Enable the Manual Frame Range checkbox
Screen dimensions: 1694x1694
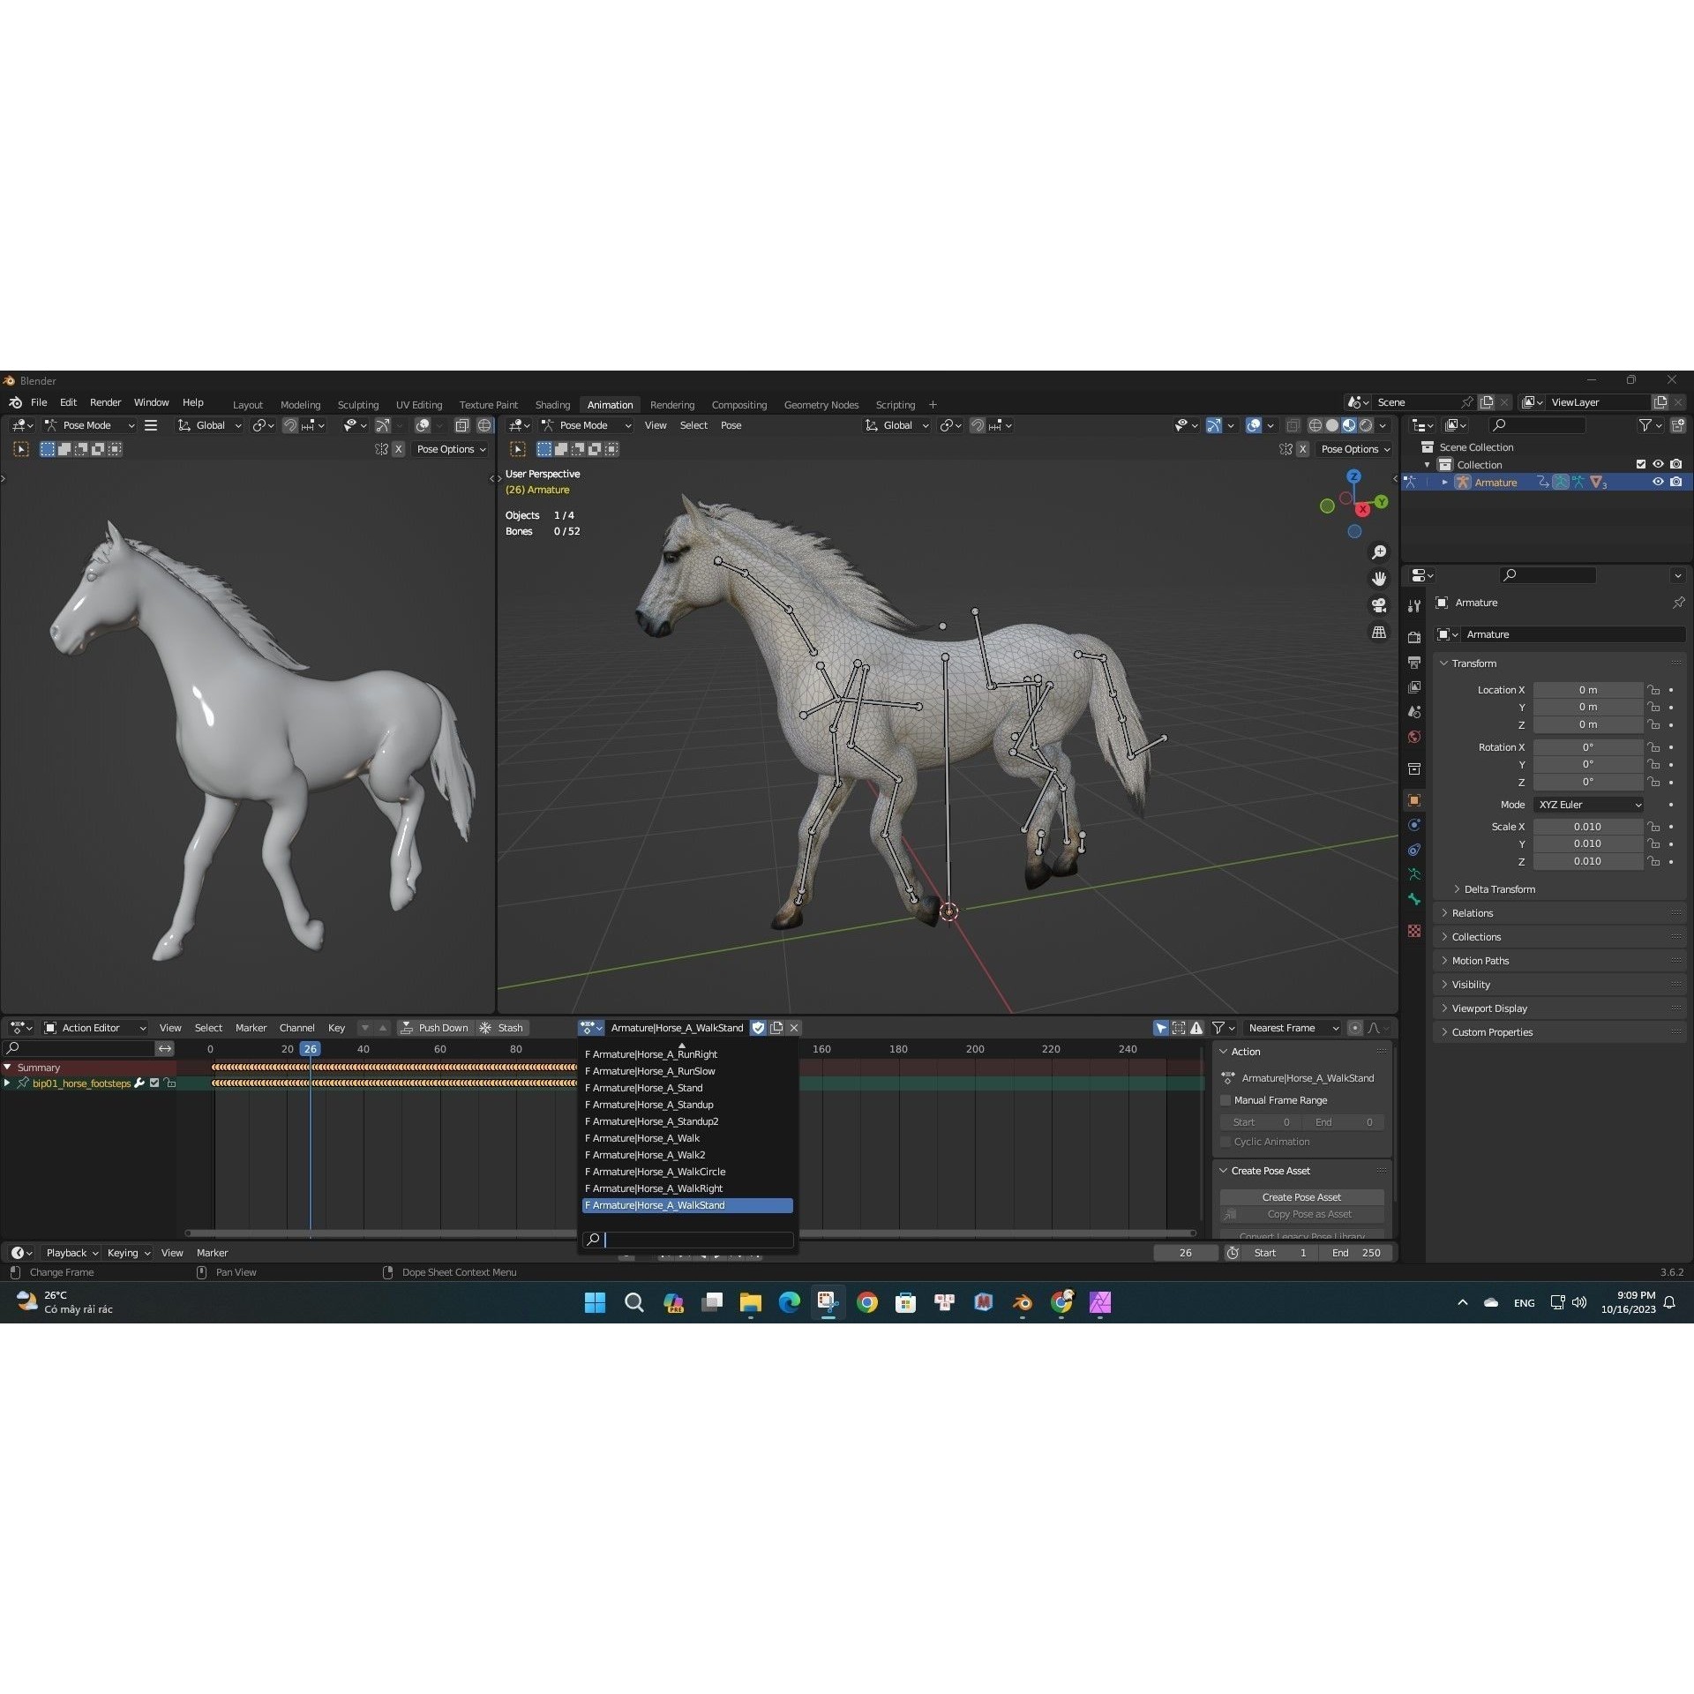coord(1226,1100)
